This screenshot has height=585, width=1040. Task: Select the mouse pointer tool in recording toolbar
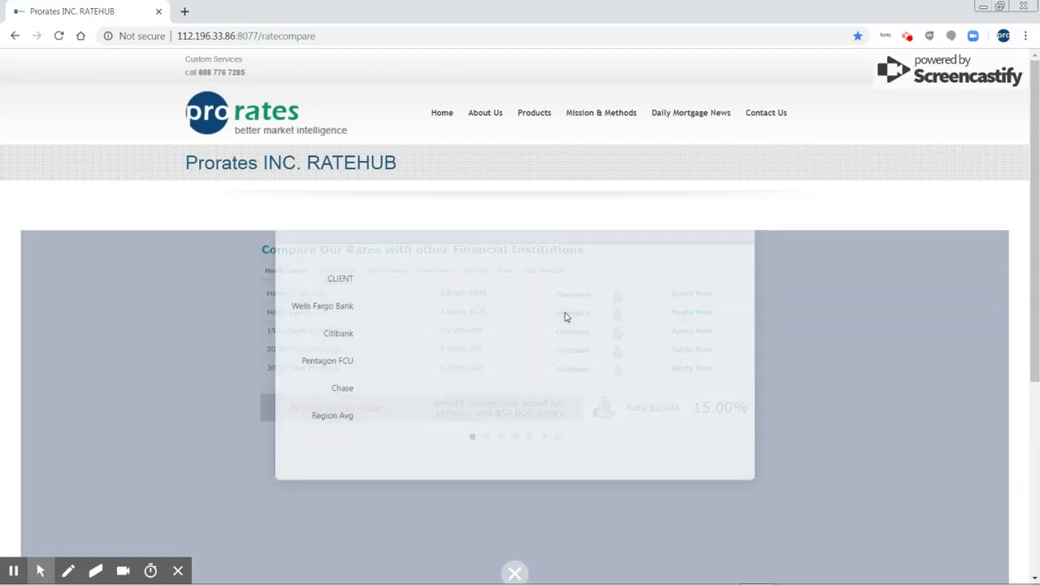click(x=41, y=571)
